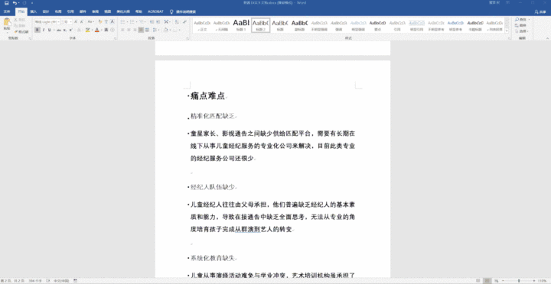Image resolution: width=551 pixels, height=284 pixels.
Task: Expand styles gallery more arrow
Action: tap(507, 31)
